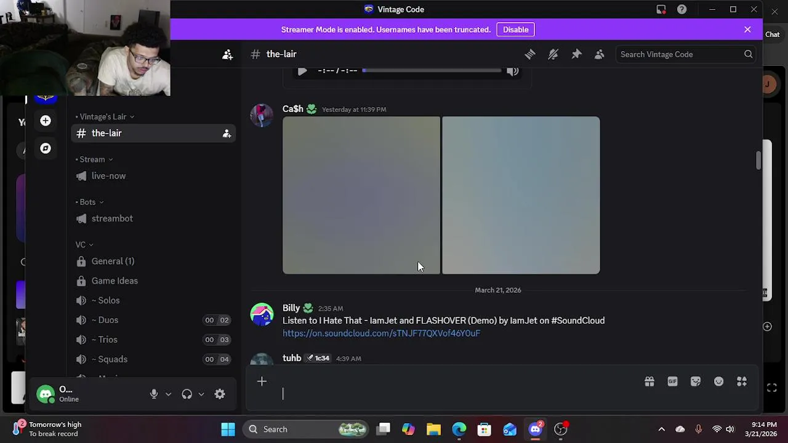Screen dimensions: 788x443
Task: Click tuhb username
Action: (292, 358)
